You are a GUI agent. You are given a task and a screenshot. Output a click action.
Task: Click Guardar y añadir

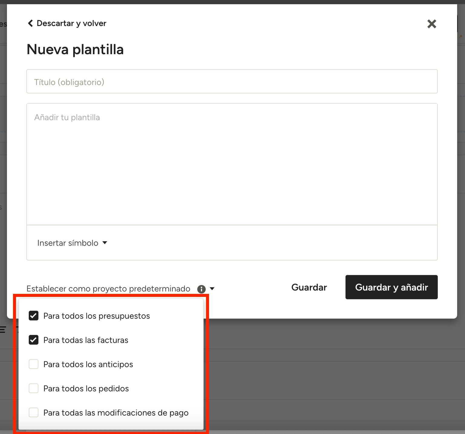tap(391, 287)
